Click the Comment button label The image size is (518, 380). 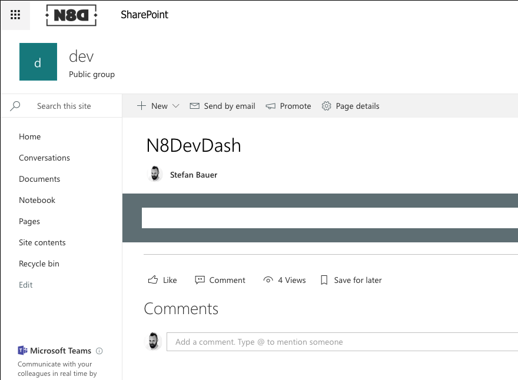pyautogui.click(x=227, y=280)
